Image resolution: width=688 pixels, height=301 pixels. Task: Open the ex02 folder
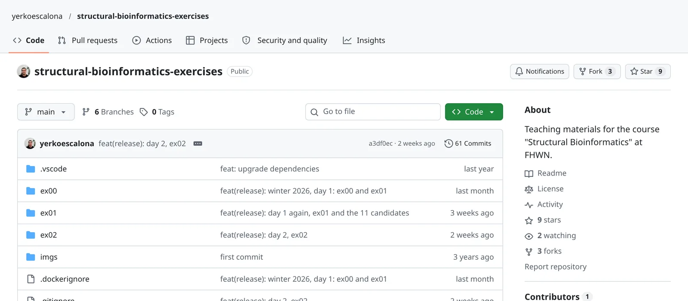49,235
